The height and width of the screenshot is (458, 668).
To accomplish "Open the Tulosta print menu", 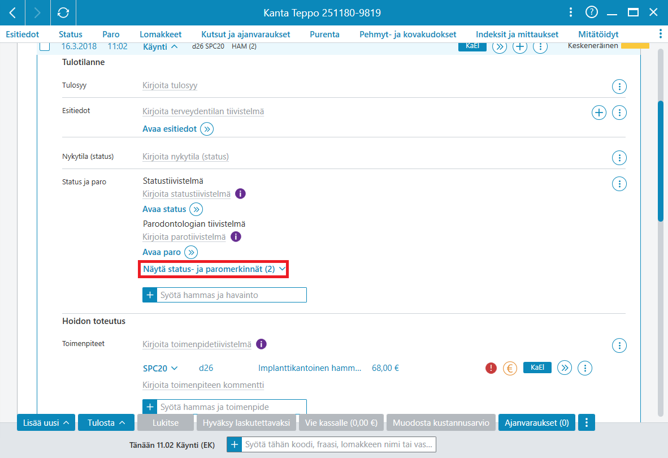I will pos(106,422).
